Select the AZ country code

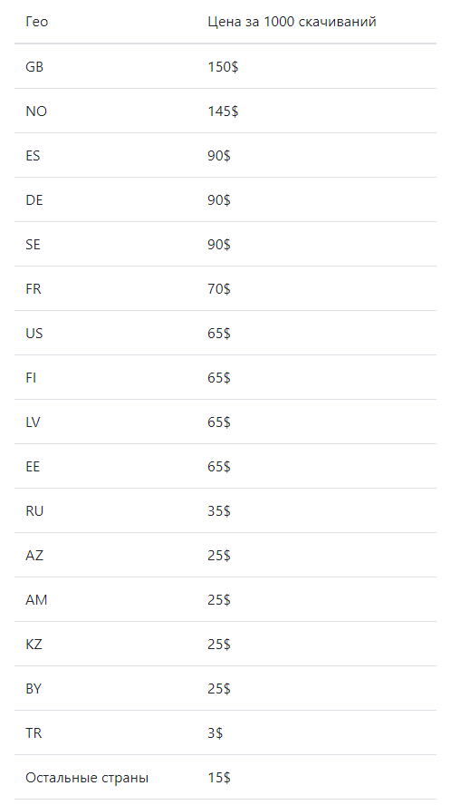coord(34,555)
